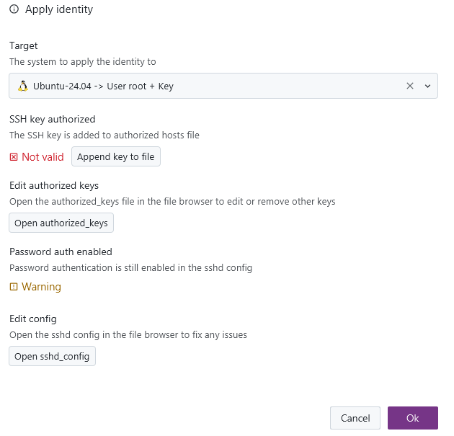
Task: Confirm the dialog with Ok
Action: click(x=412, y=418)
